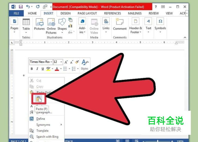Switch to the HOME tab
This screenshot has width=198, height=142.
32,13
